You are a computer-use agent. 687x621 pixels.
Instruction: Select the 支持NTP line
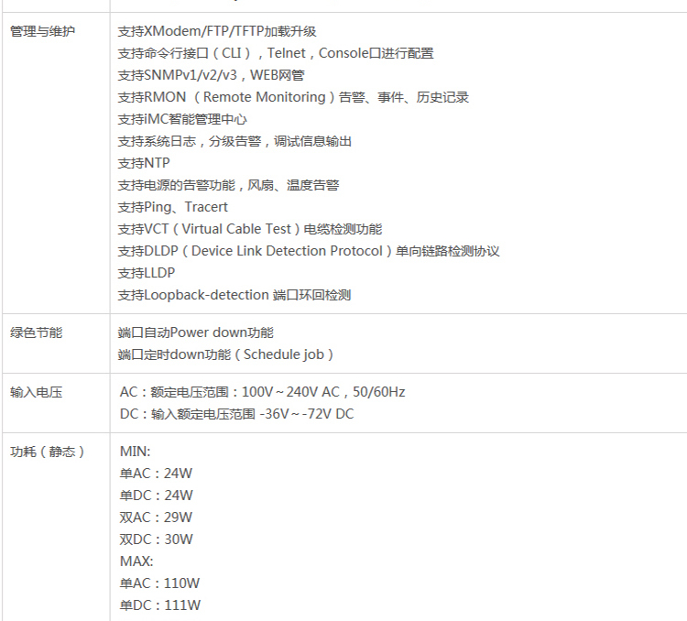point(144,163)
